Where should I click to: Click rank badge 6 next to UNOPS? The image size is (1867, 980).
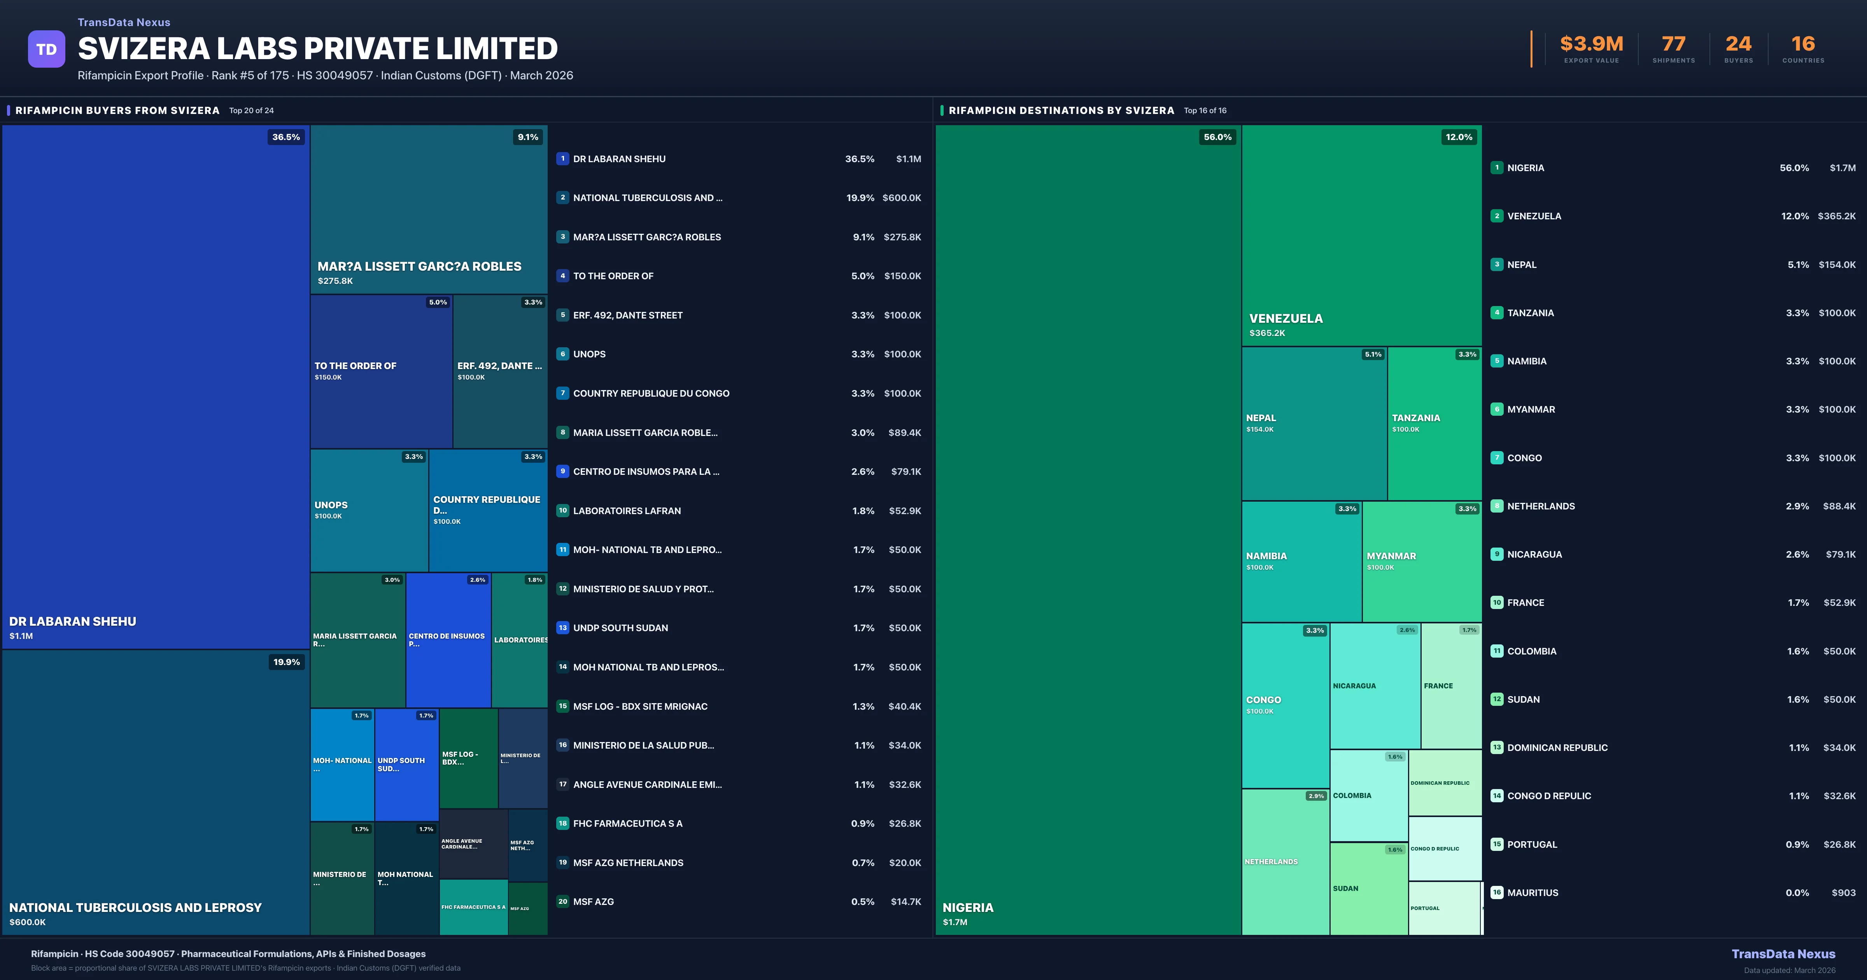coord(562,354)
